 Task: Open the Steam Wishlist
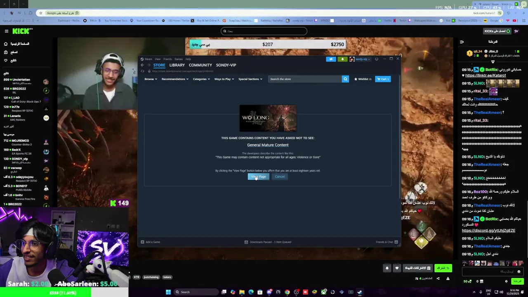(x=363, y=79)
